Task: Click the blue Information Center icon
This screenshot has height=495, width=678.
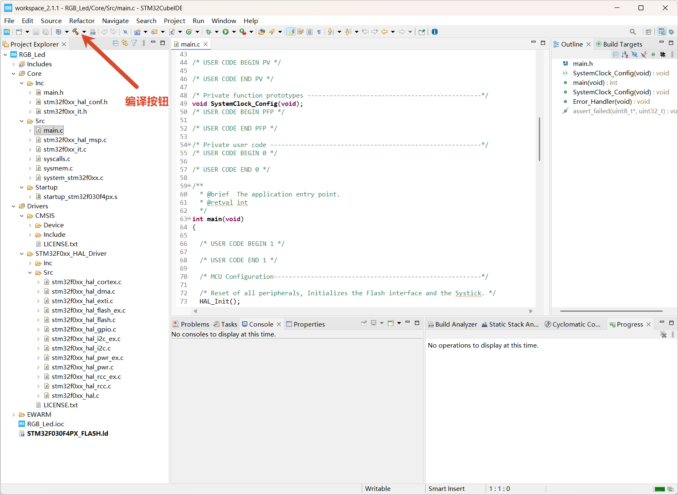Action: [x=435, y=32]
